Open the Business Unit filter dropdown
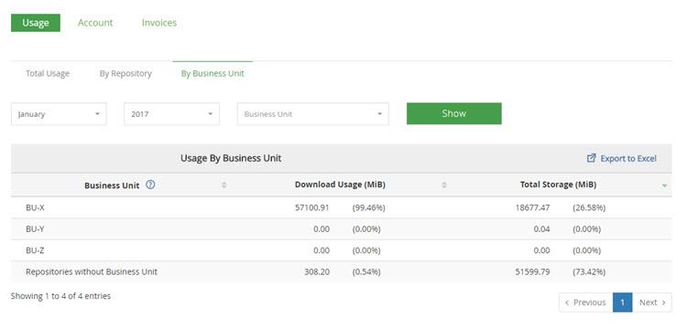Image resolution: width=687 pixels, height=329 pixels. (313, 114)
